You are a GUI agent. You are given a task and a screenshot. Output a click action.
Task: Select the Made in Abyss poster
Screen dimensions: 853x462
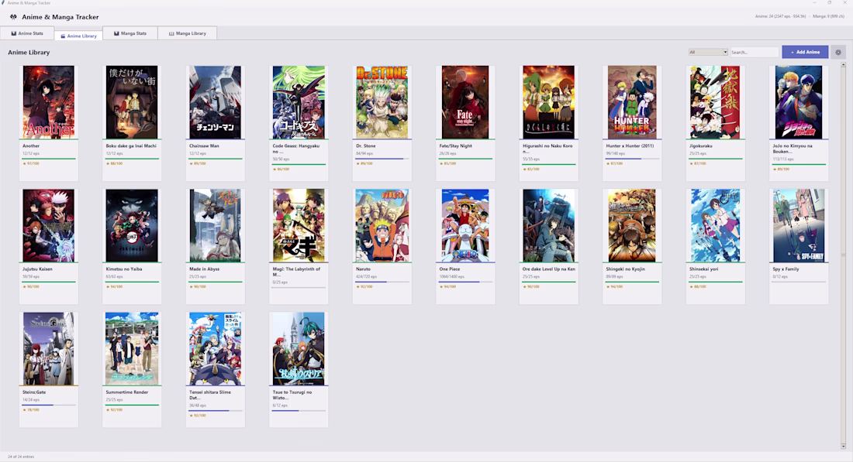(x=215, y=225)
